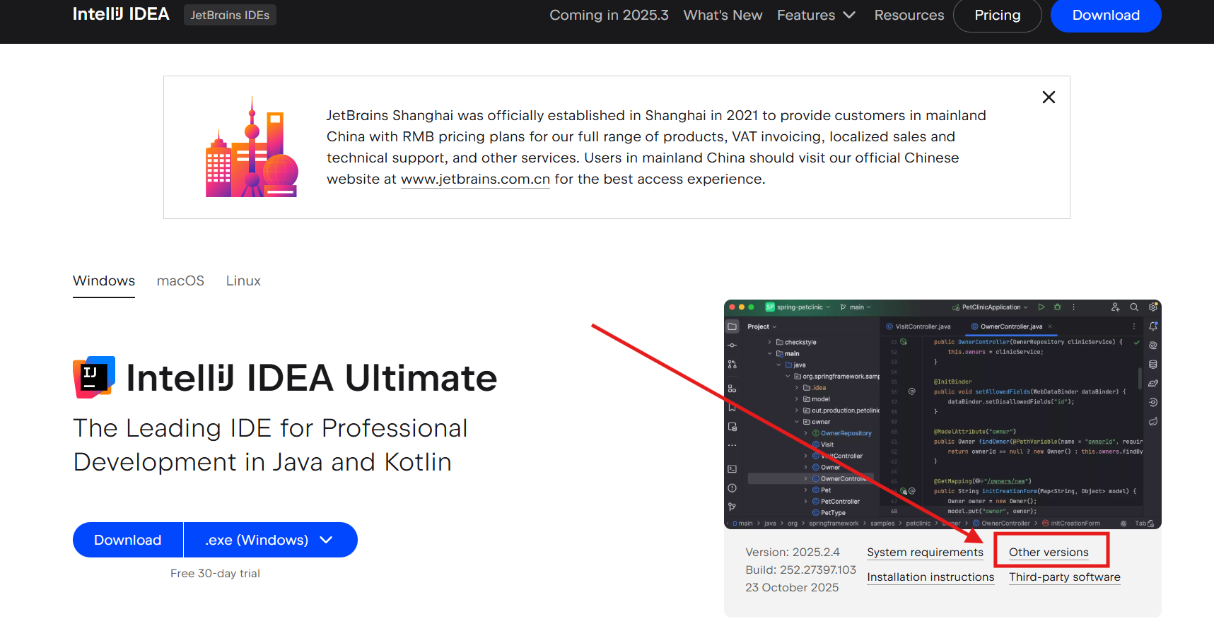
Task: Expand the .exe (Windows) installer dropdown
Action: (x=271, y=540)
